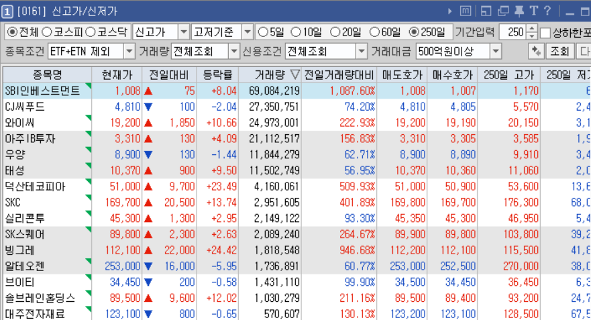The width and height of the screenshot is (591, 320).
Task: Select the 솔브레인홀딩스 stock name
Action: (40, 298)
